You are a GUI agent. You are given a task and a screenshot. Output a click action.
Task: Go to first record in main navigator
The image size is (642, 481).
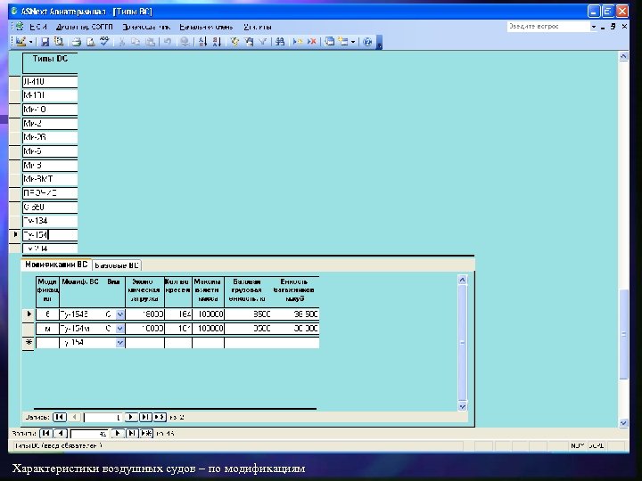[x=45, y=433]
